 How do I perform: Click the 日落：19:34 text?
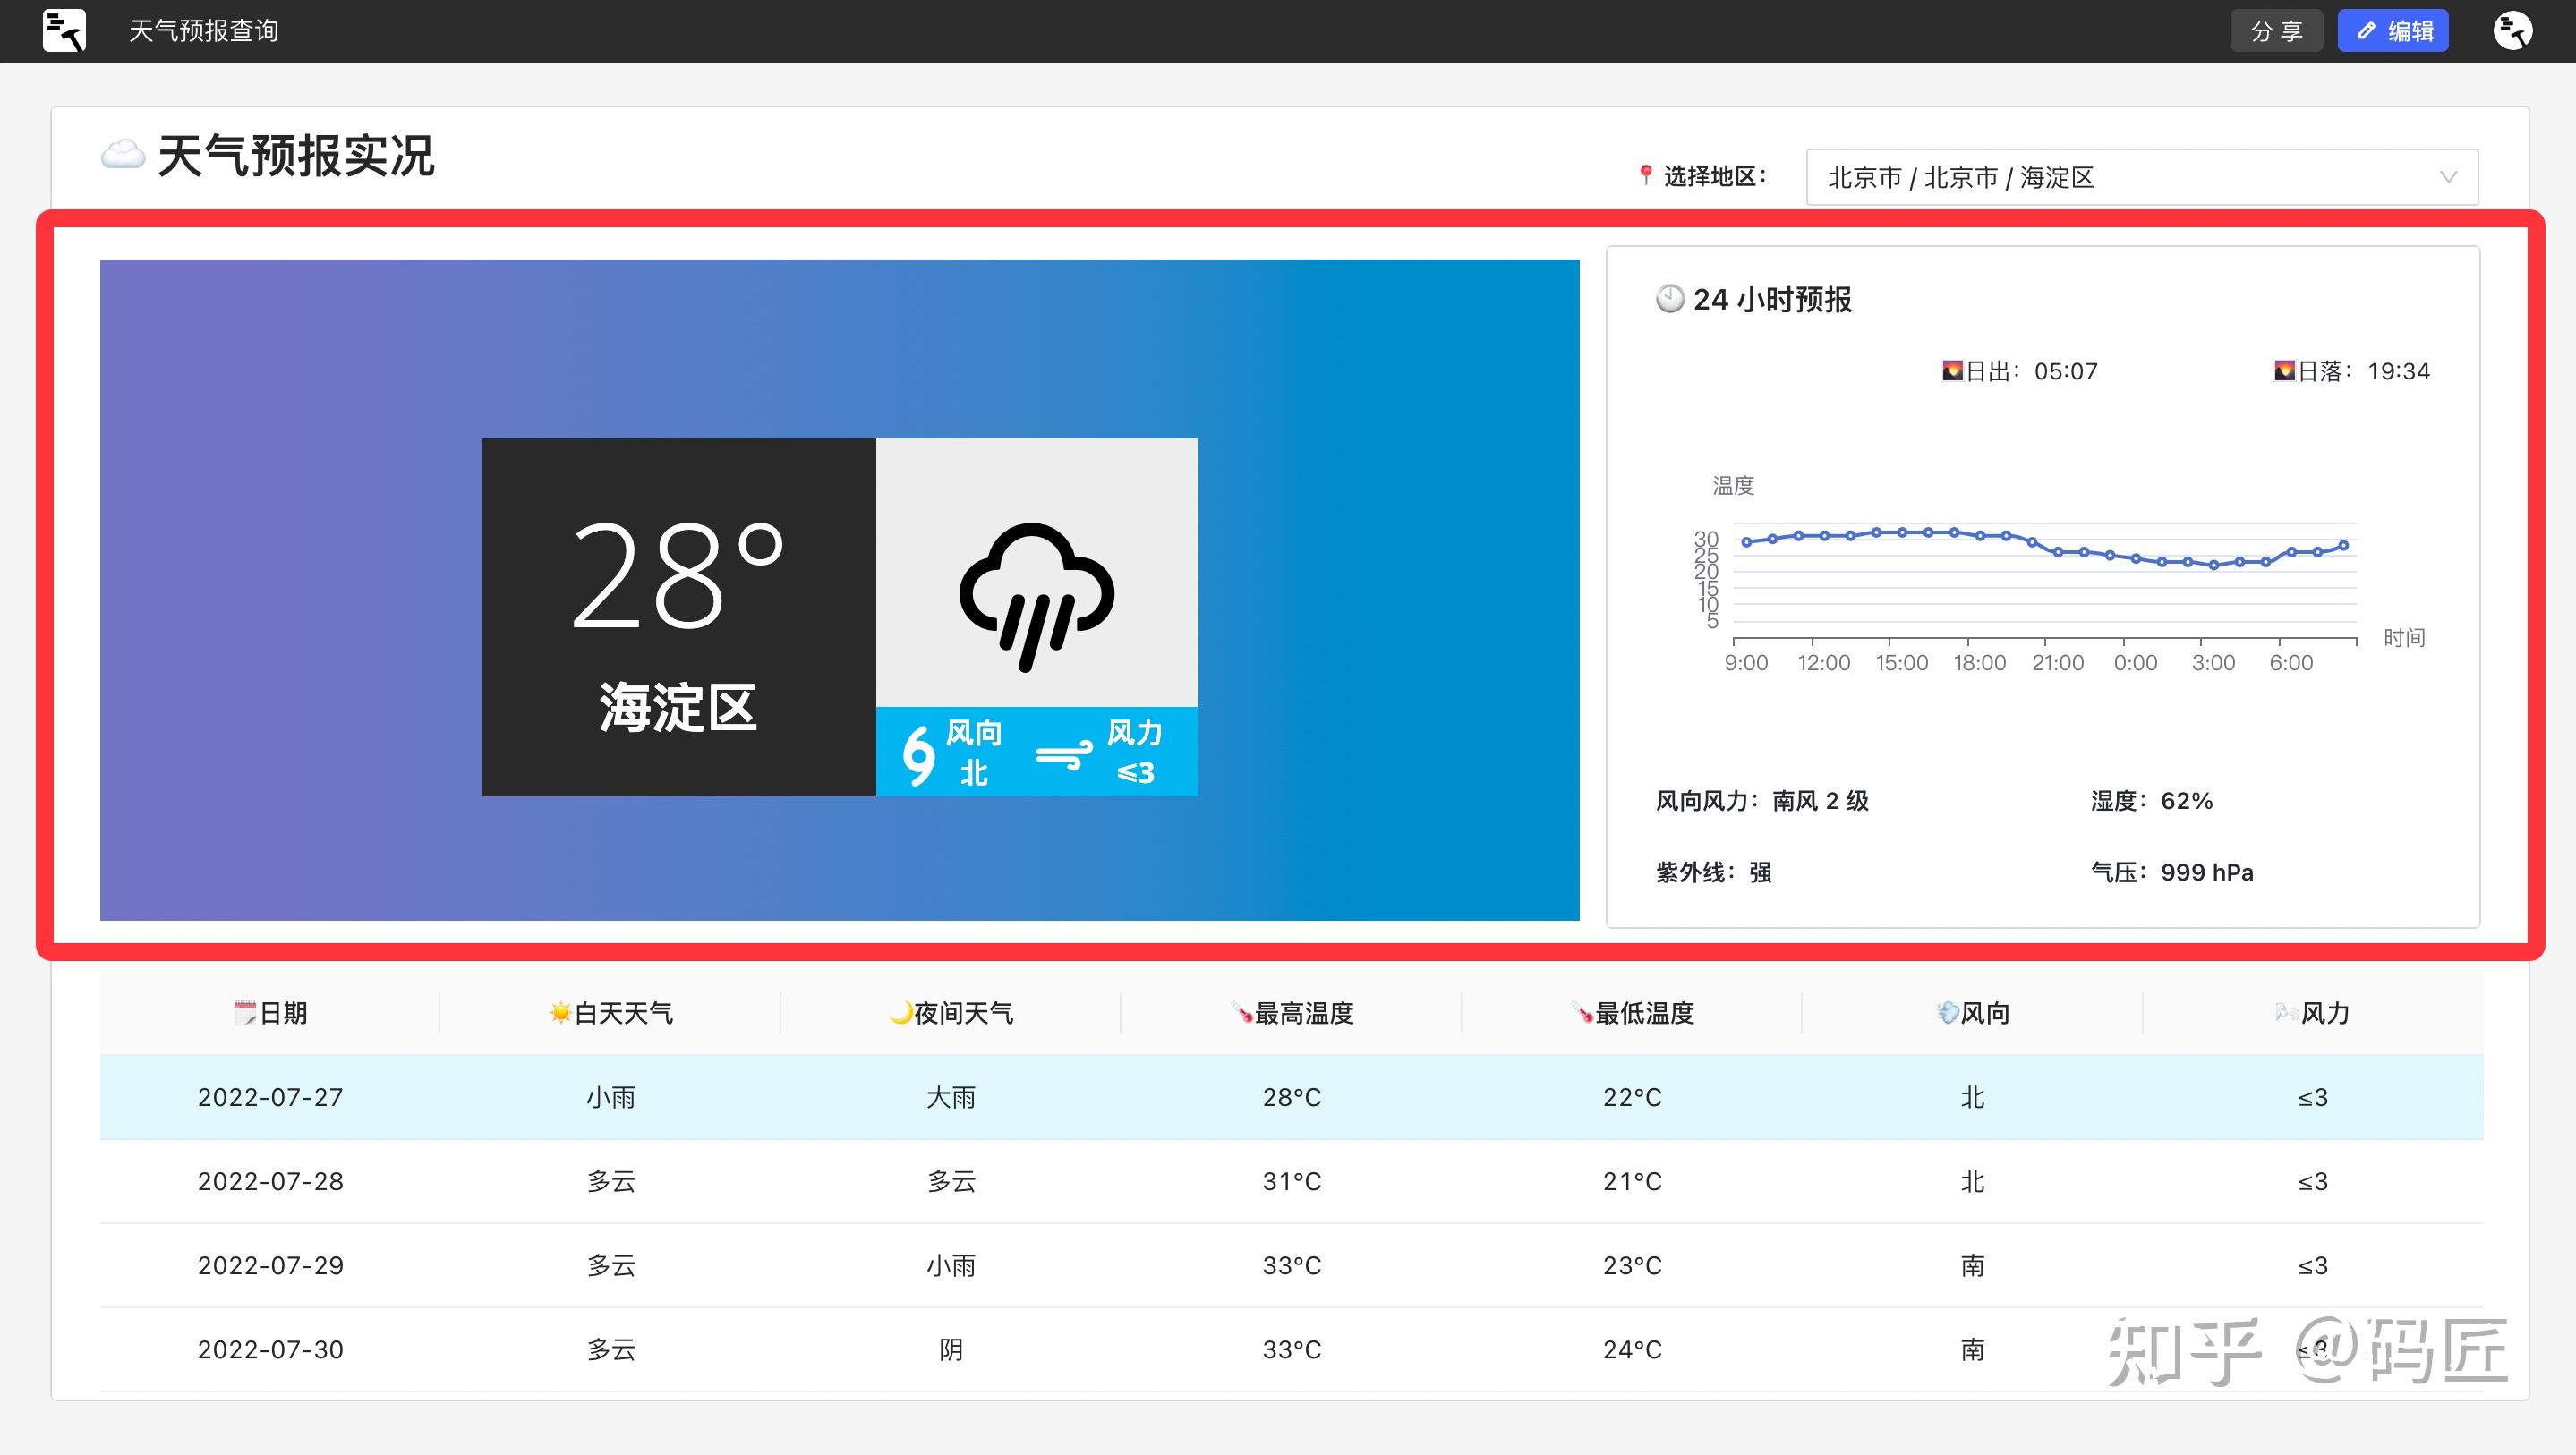(x=2363, y=371)
